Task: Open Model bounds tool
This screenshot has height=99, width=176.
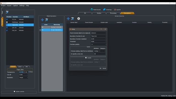Action: click(x=96, y=10)
